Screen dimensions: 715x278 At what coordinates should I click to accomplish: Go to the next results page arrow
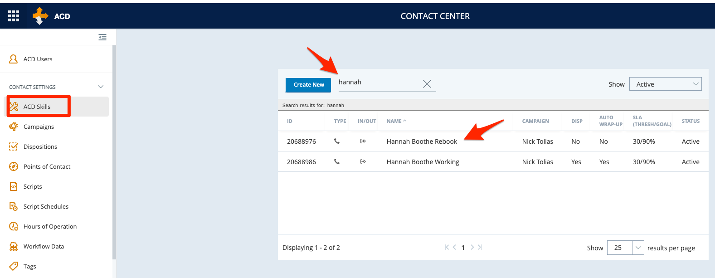(472, 247)
